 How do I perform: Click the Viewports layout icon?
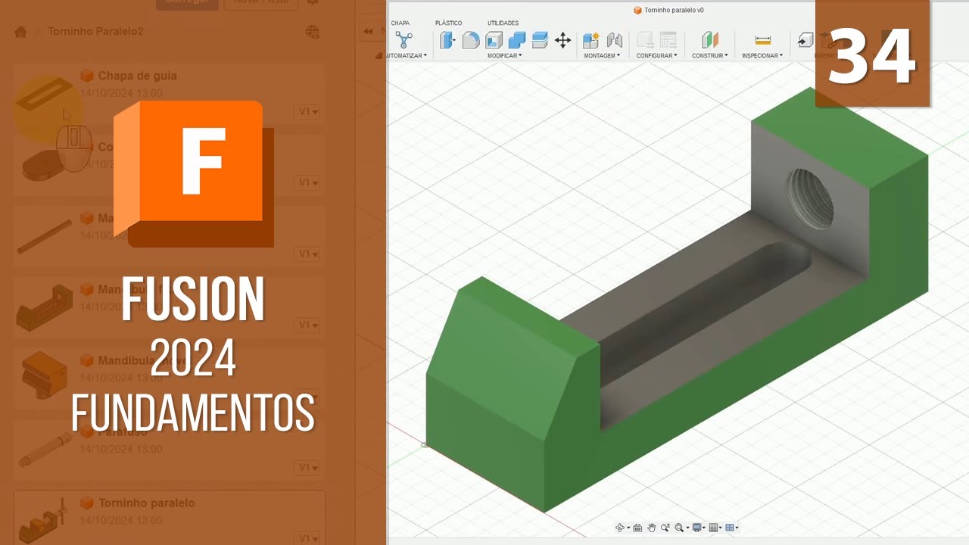click(730, 528)
